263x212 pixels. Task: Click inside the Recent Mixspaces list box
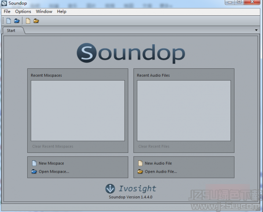click(78, 111)
